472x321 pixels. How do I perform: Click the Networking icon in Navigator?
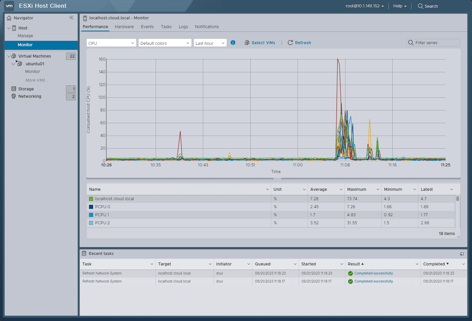14,96
